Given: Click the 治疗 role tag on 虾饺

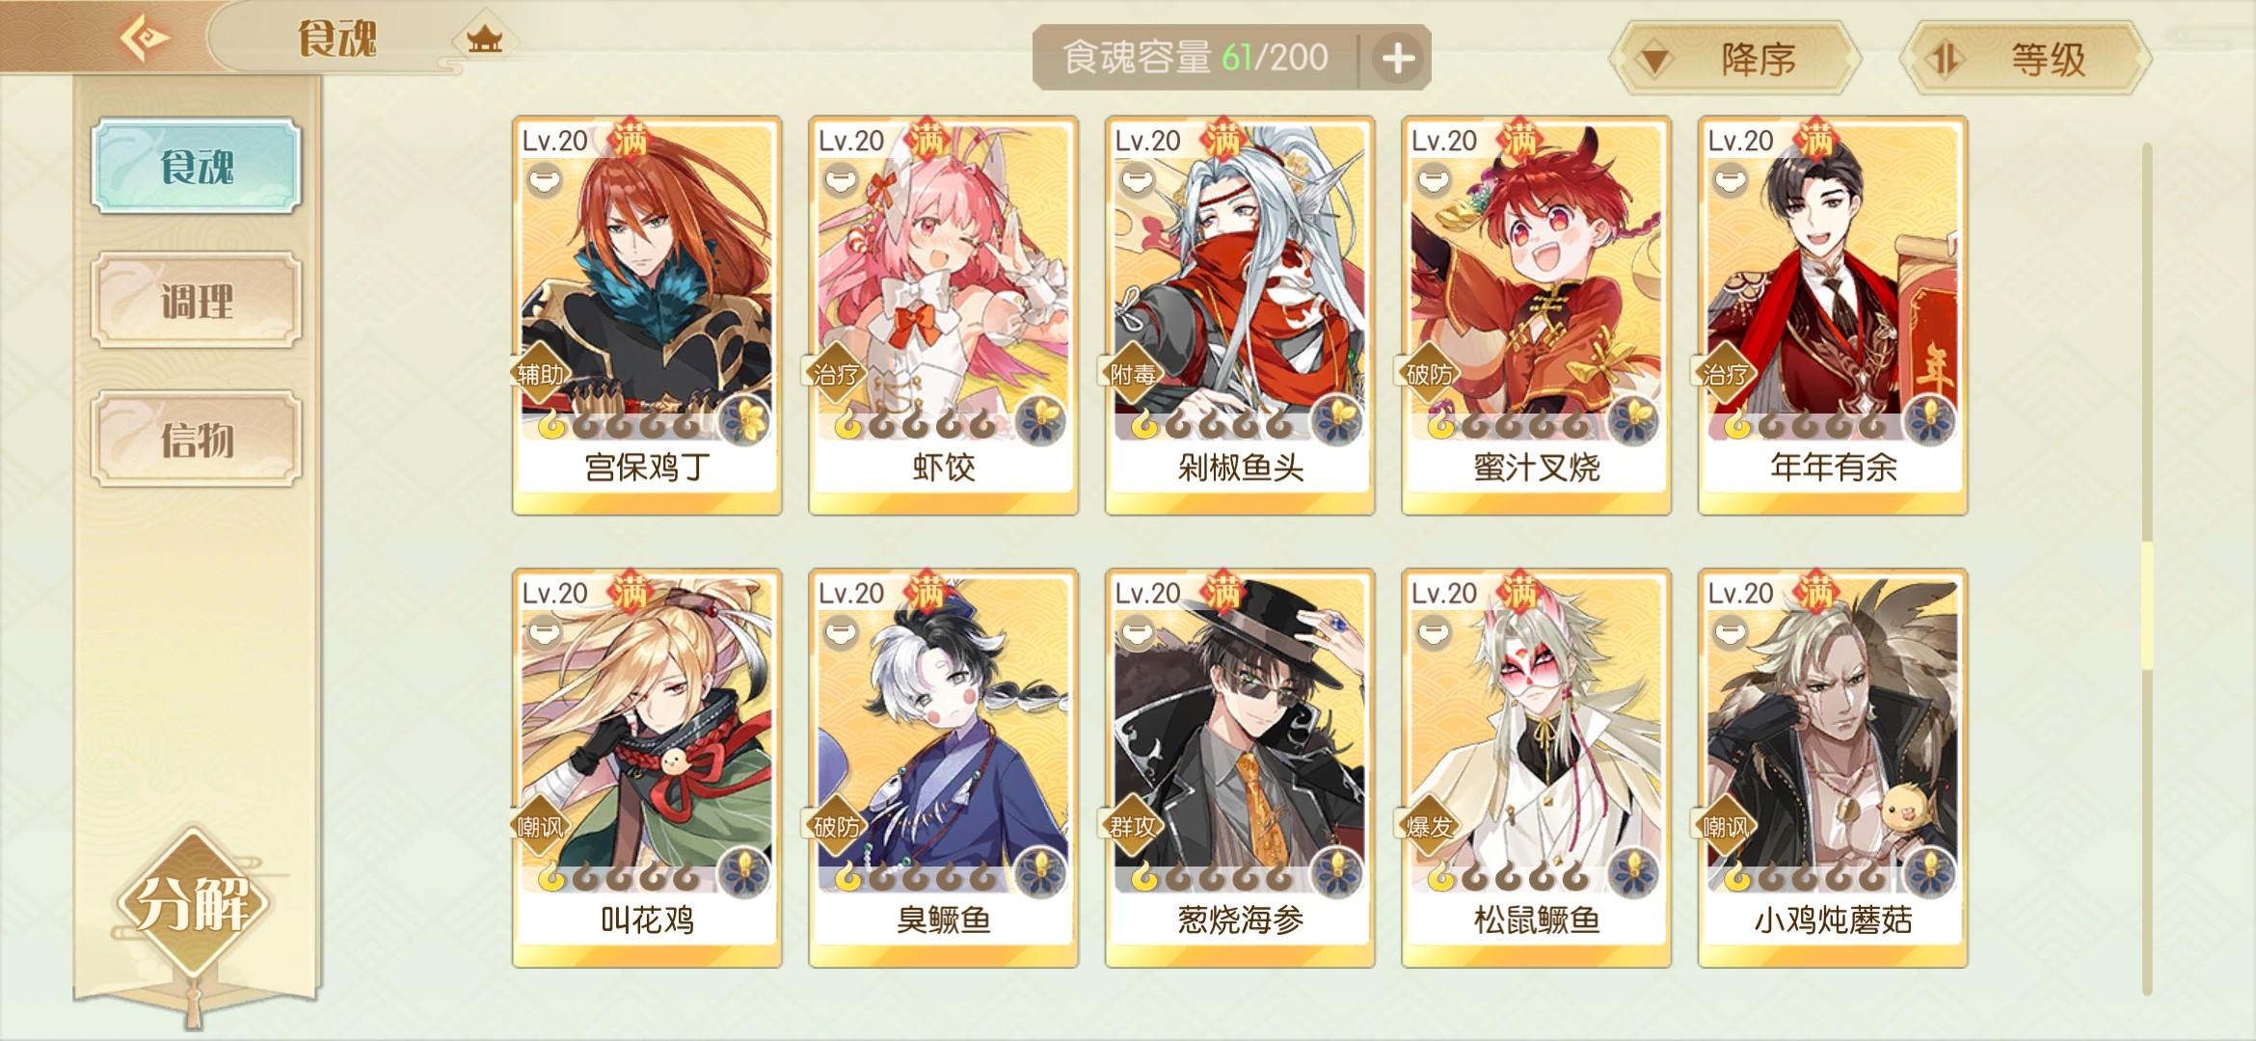Looking at the screenshot, I should (835, 374).
